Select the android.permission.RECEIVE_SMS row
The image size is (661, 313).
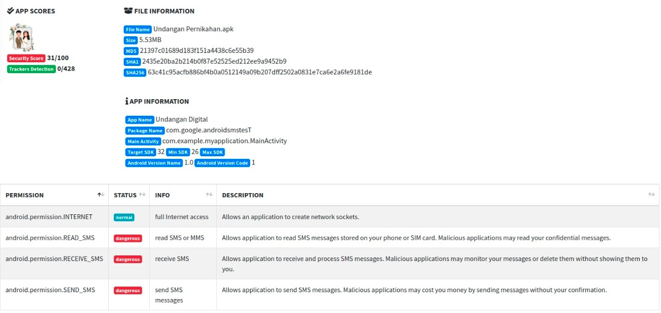pos(54,258)
